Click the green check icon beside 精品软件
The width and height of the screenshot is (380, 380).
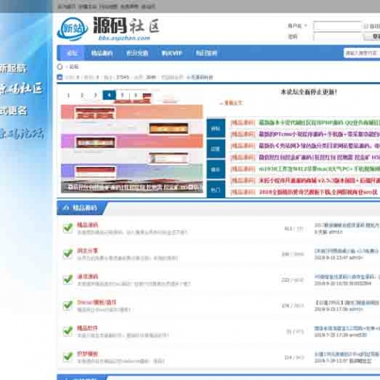click(x=68, y=331)
